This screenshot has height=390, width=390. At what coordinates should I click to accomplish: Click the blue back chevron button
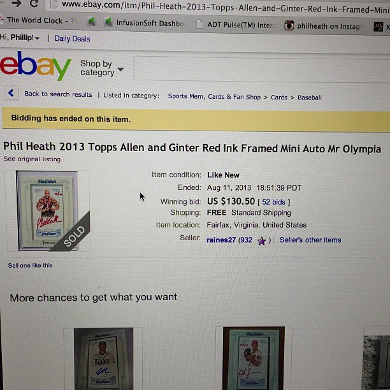[x=11, y=93]
